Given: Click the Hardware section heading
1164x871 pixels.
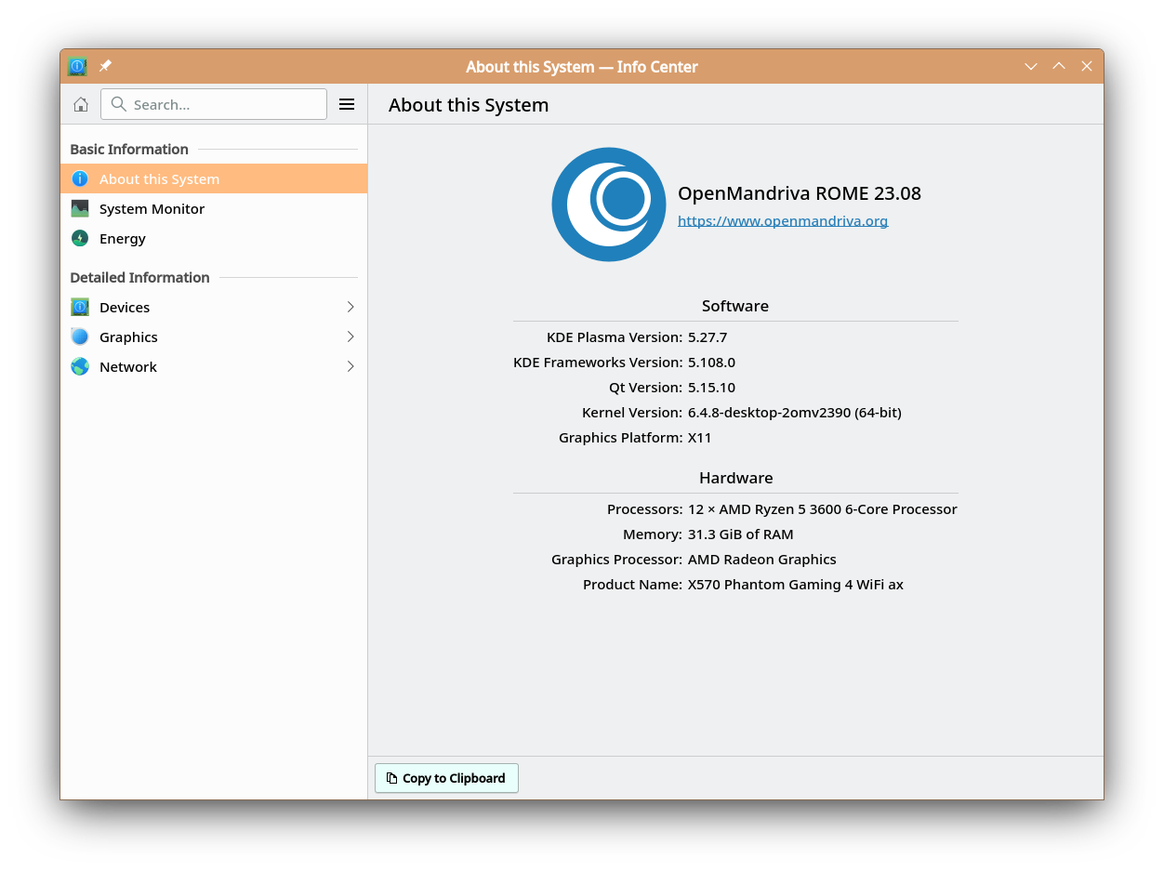Looking at the screenshot, I should pos(736,477).
